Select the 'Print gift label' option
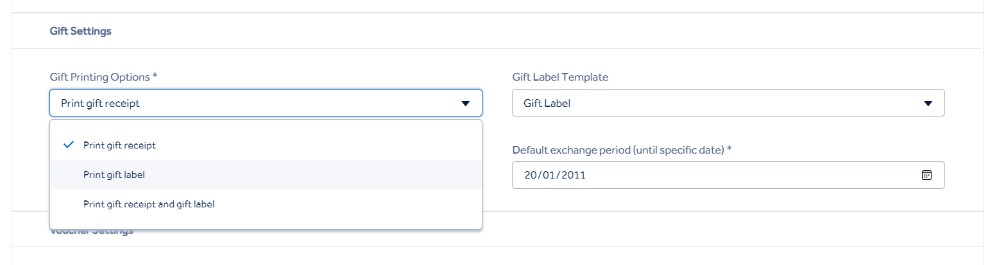This screenshot has height=265, width=997. point(266,174)
